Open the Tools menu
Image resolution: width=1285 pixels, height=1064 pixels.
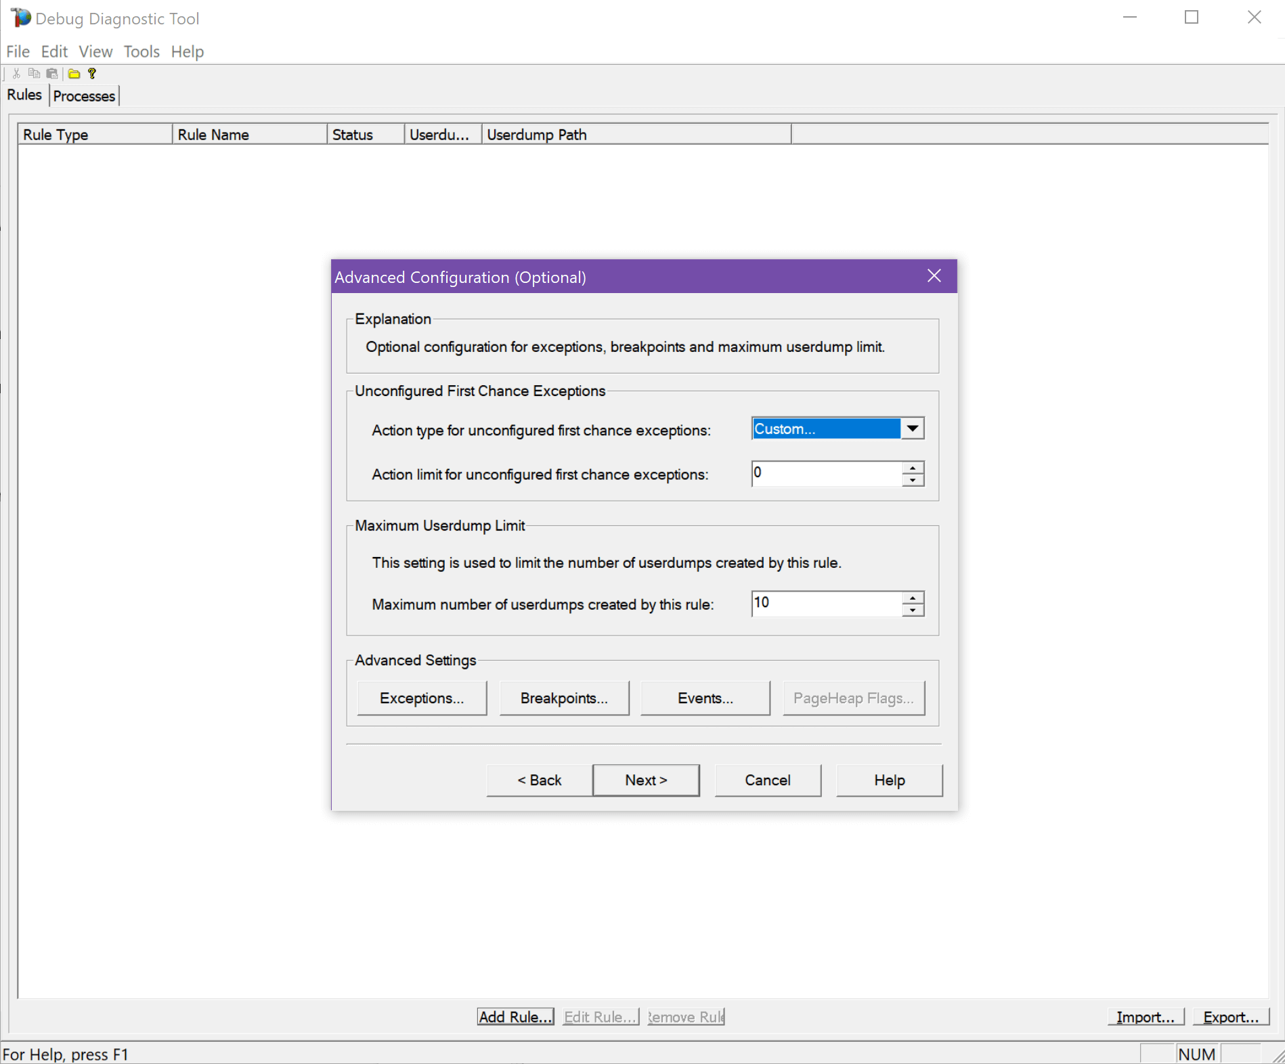click(x=141, y=51)
